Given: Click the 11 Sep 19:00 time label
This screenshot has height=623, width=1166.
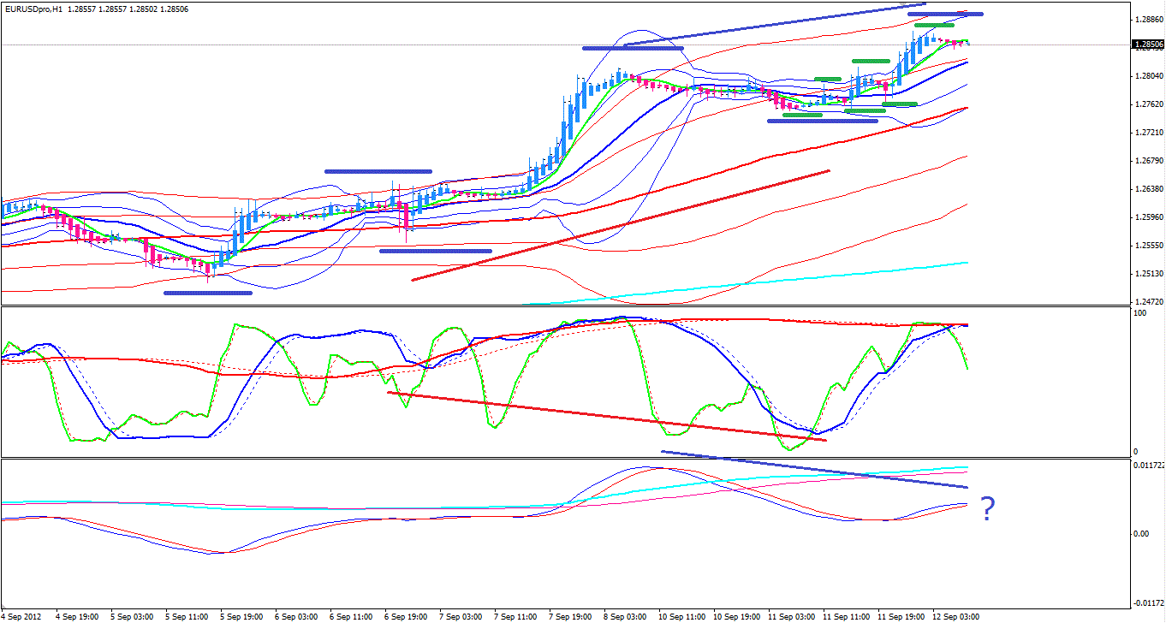Looking at the screenshot, I should [901, 616].
